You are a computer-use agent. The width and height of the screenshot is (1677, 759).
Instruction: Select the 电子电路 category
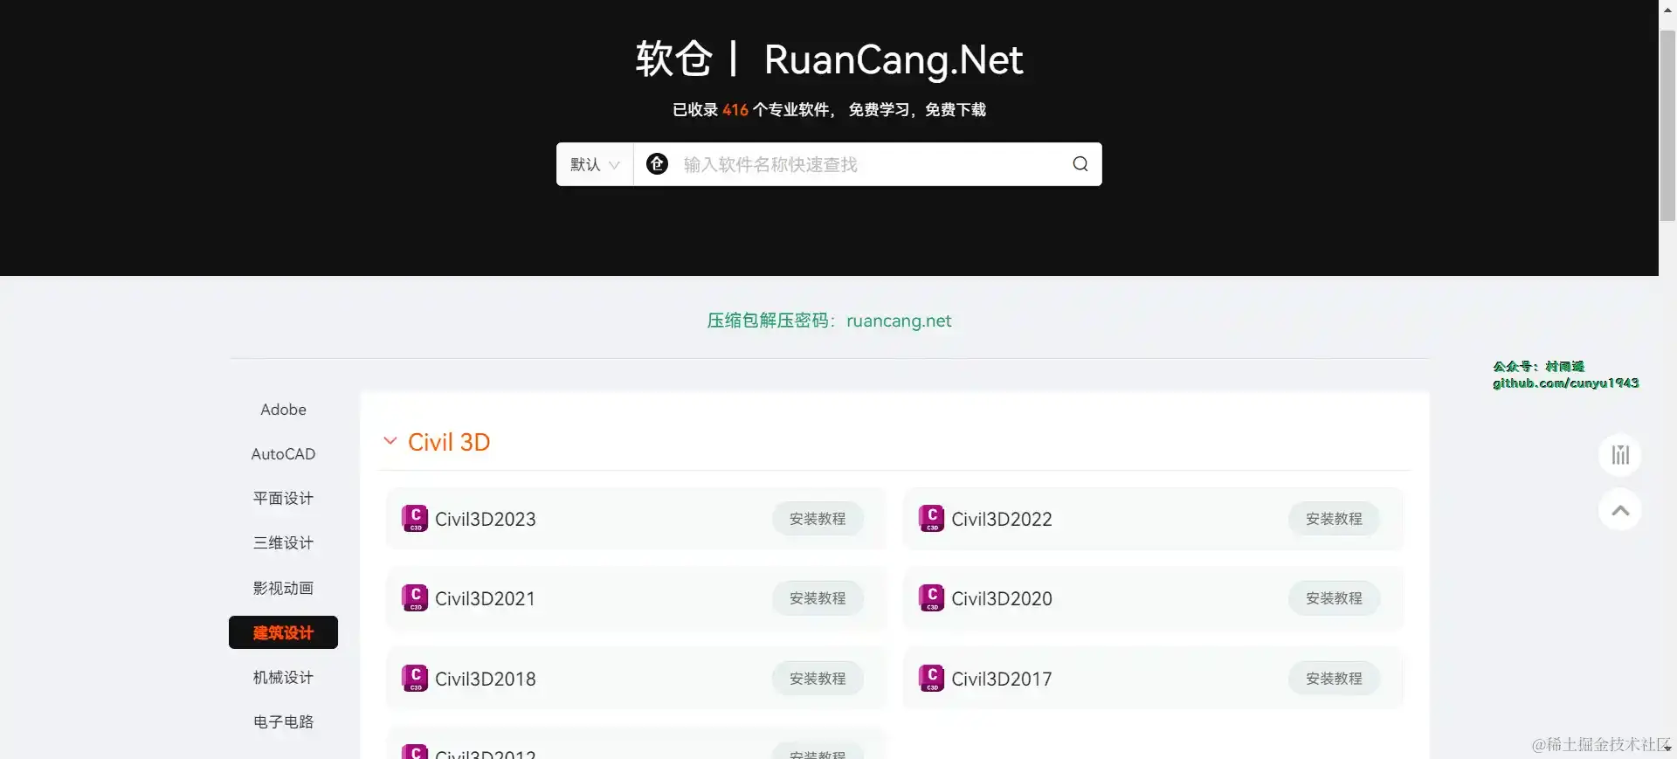click(283, 721)
